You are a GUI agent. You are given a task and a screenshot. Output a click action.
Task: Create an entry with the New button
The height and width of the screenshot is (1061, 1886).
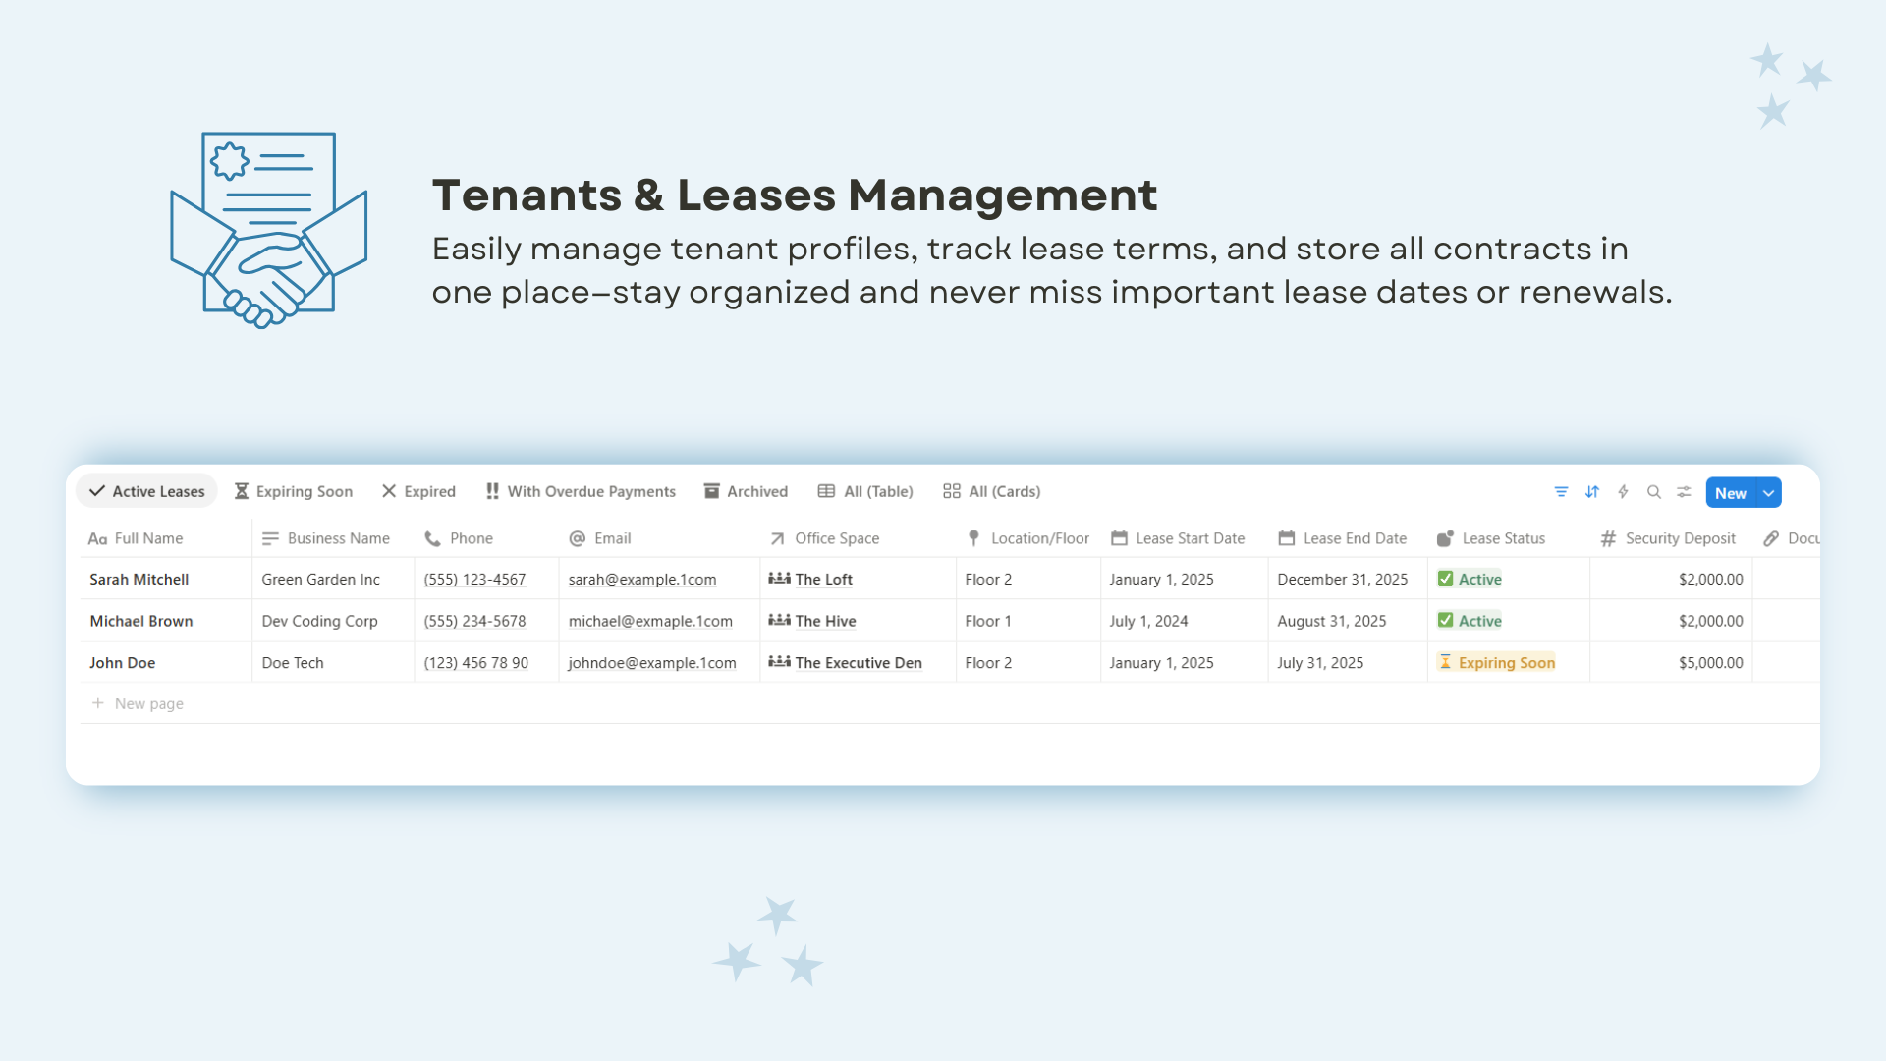[1731, 493]
